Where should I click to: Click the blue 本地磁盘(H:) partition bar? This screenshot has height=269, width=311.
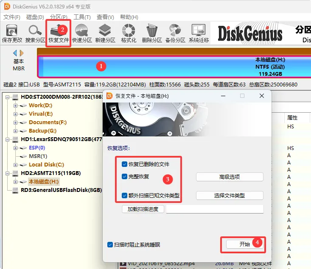click(174, 67)
